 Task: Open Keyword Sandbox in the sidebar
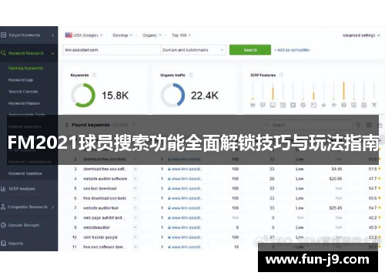pos(25,173)
